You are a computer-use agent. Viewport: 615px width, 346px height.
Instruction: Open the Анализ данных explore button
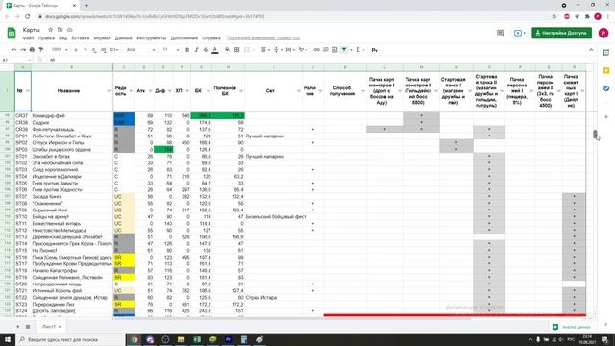(x=572, y=327)
